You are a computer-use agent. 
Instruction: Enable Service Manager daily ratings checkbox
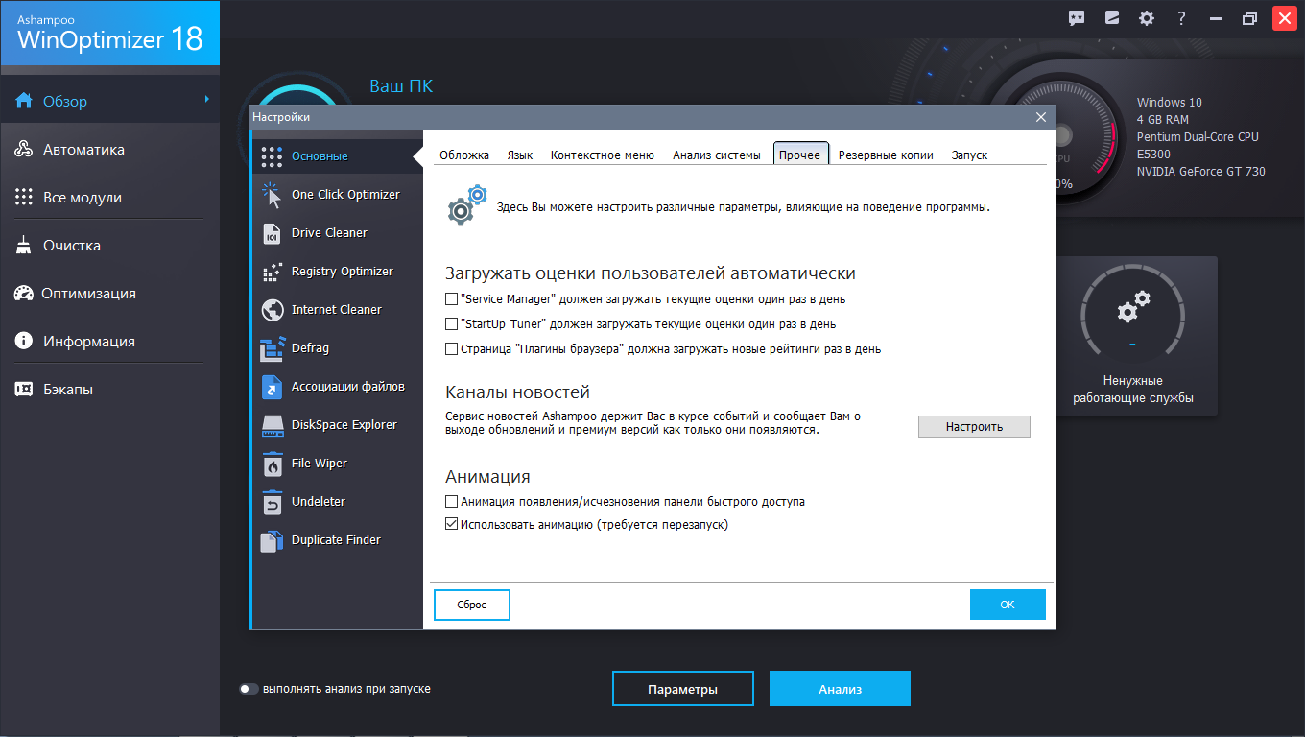point(452,299)
